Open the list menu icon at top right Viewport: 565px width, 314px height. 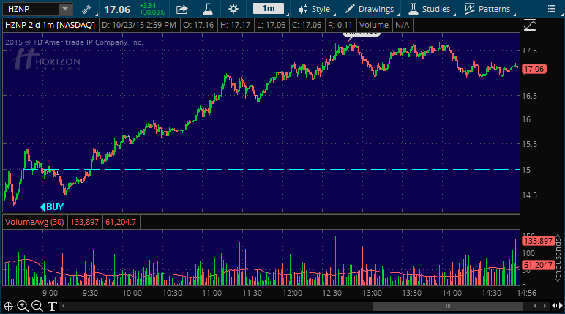coord(550,9)
